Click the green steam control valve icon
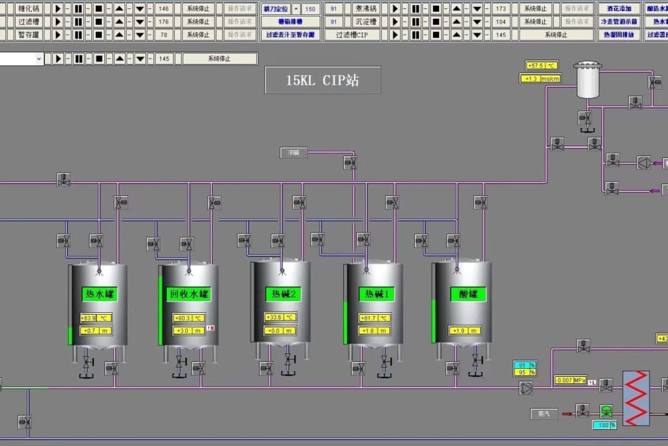This screenshot has width=668, height=446. (x=607, y=411)
